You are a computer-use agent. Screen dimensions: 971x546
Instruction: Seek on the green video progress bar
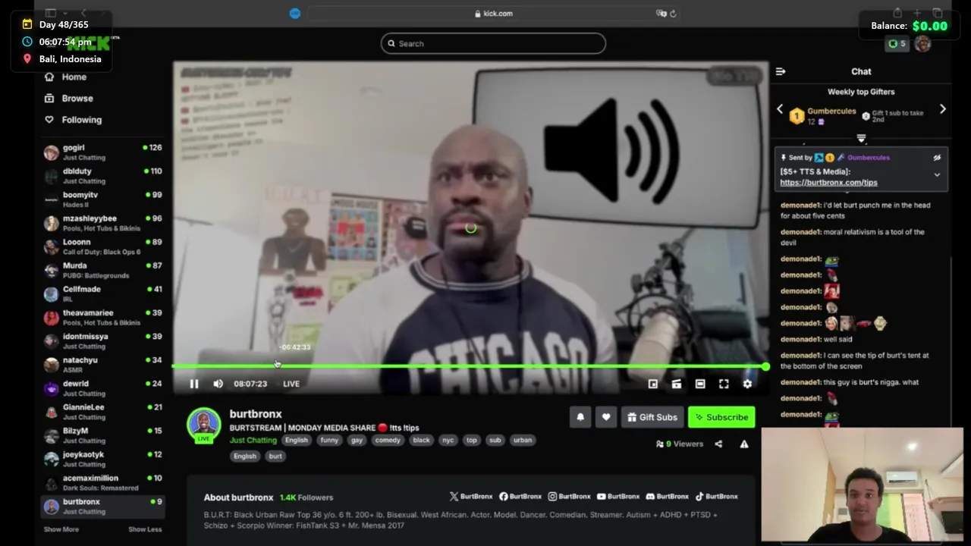pyautogui.click(x=469, y=366)
